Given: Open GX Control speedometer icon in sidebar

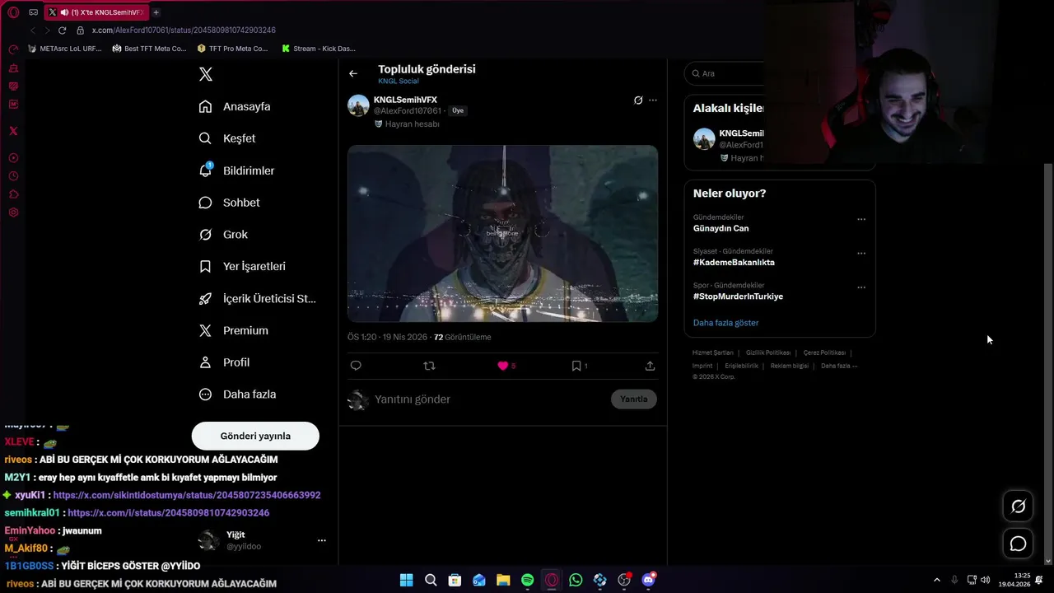Looking at the screenshot, I should coord(13,49).
